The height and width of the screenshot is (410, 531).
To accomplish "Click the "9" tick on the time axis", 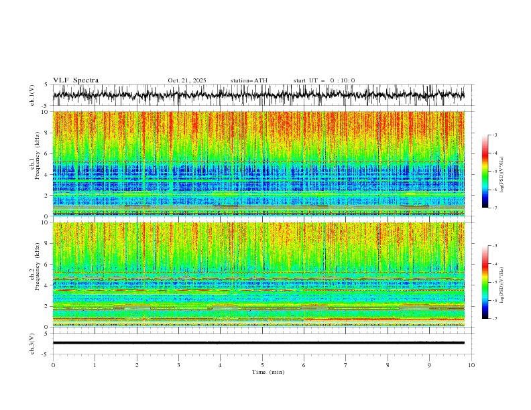I will pyautogui.click(x=429, y=365).
